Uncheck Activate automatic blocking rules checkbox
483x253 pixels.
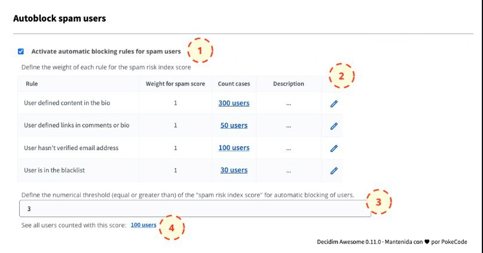tap(21, 51)
